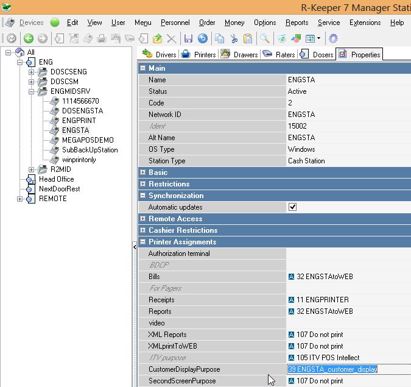Open the Edit menu

pyautogui.click(x=72, y=23)
